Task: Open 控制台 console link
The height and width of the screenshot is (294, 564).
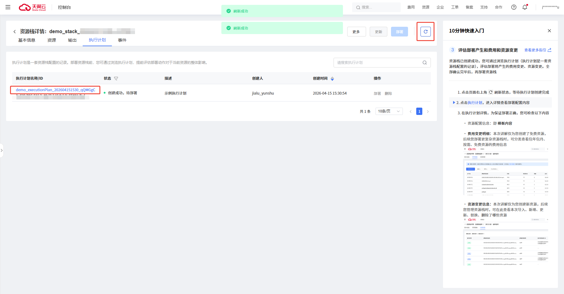Action: point(64,7)
